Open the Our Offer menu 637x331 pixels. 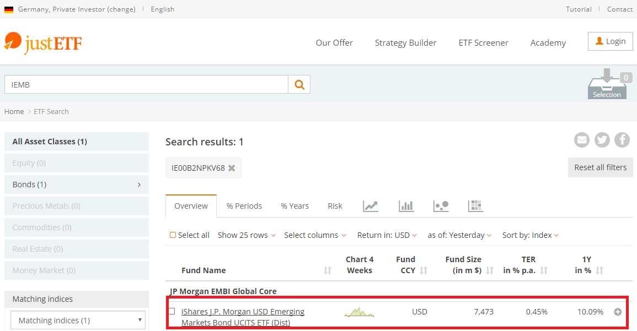pyautogui.click(x=334, y=42)
